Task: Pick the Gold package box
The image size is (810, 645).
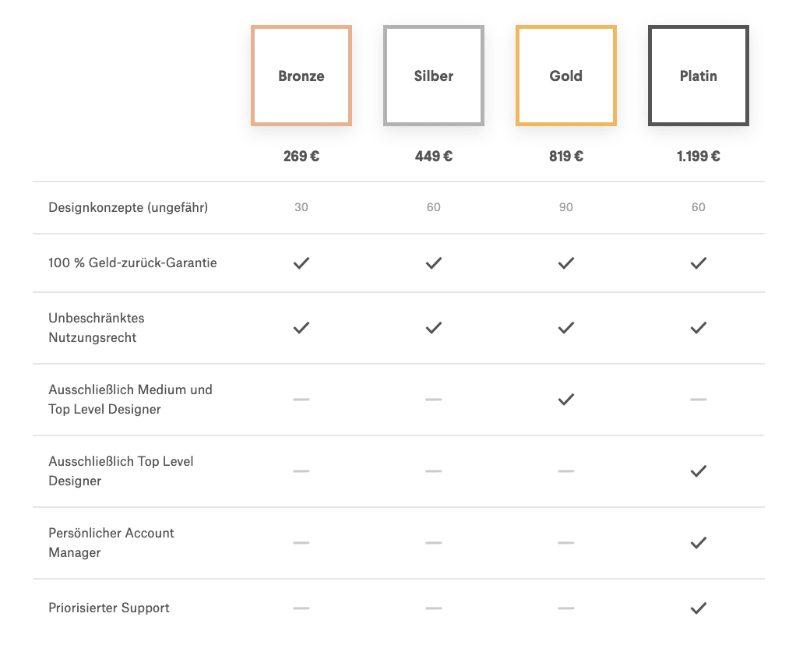Action: (x=566, y=76)
